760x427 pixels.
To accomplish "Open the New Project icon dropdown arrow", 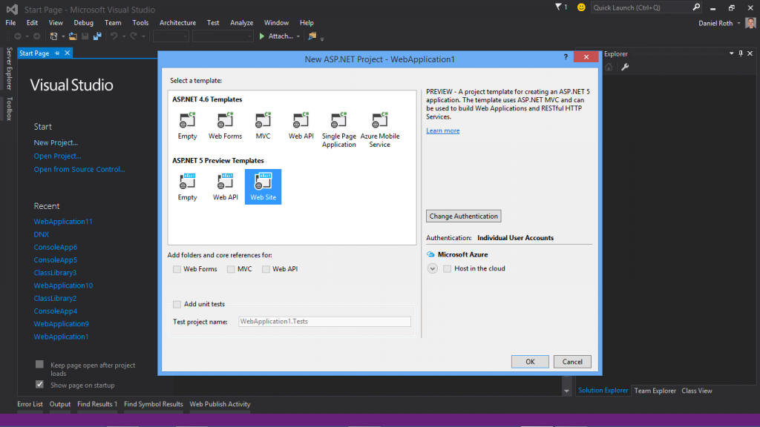I will [x=63, y=36].
